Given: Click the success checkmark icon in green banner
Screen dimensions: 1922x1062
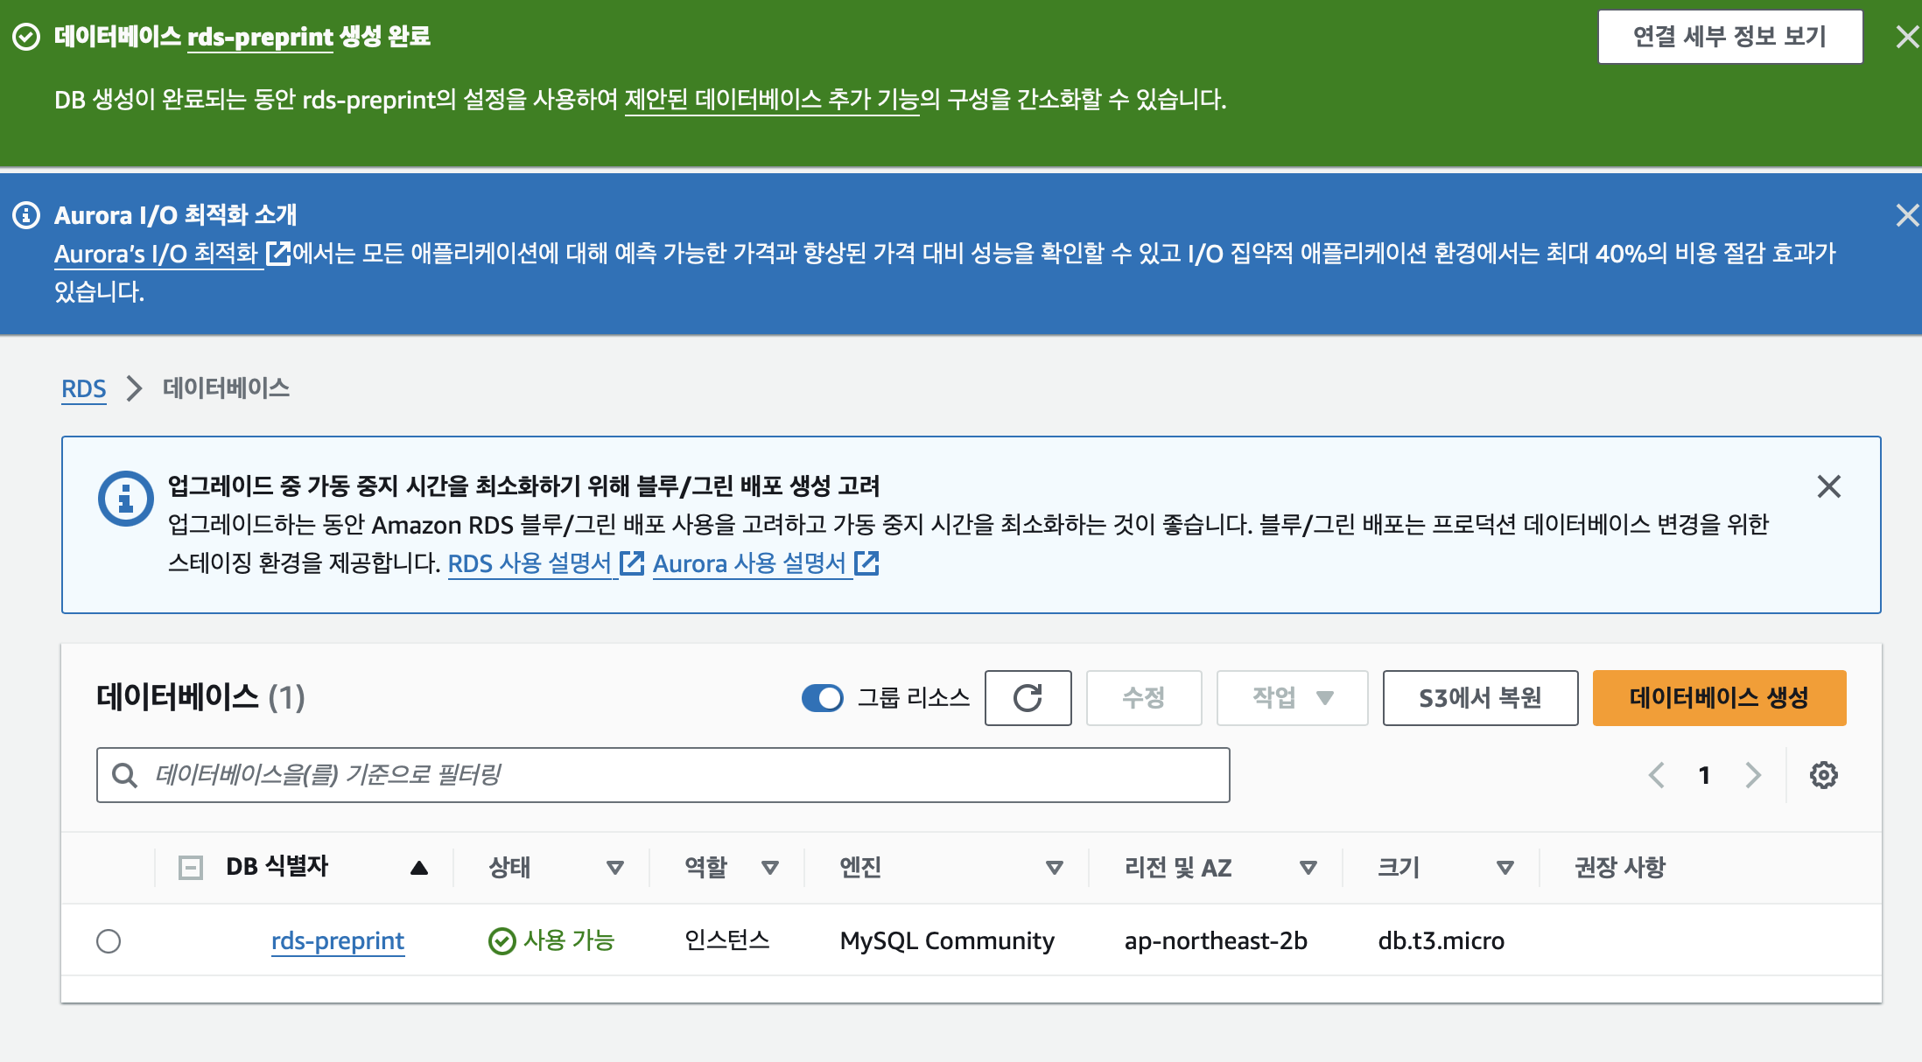Looking at the screenshot, I should pyautogui.click(x=26, y=37).
